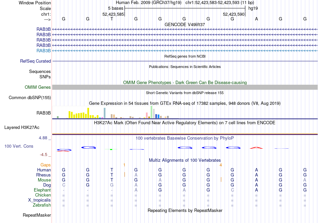Click the Window Position track label
This screenshot has width=318, height=223.
pyautogui.click(x=35, y=3)
